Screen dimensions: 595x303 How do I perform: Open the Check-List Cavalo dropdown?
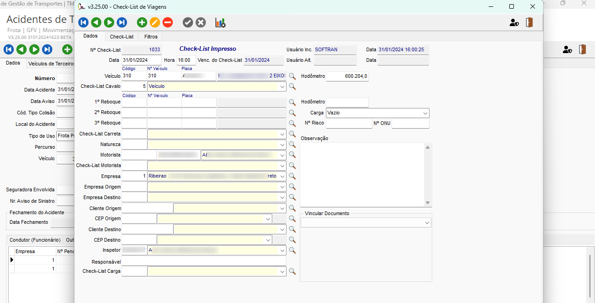(x=282, y=87)
